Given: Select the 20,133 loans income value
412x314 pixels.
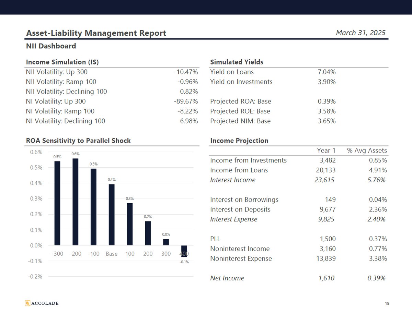Looking at the screenshot, I should (326, 170).
